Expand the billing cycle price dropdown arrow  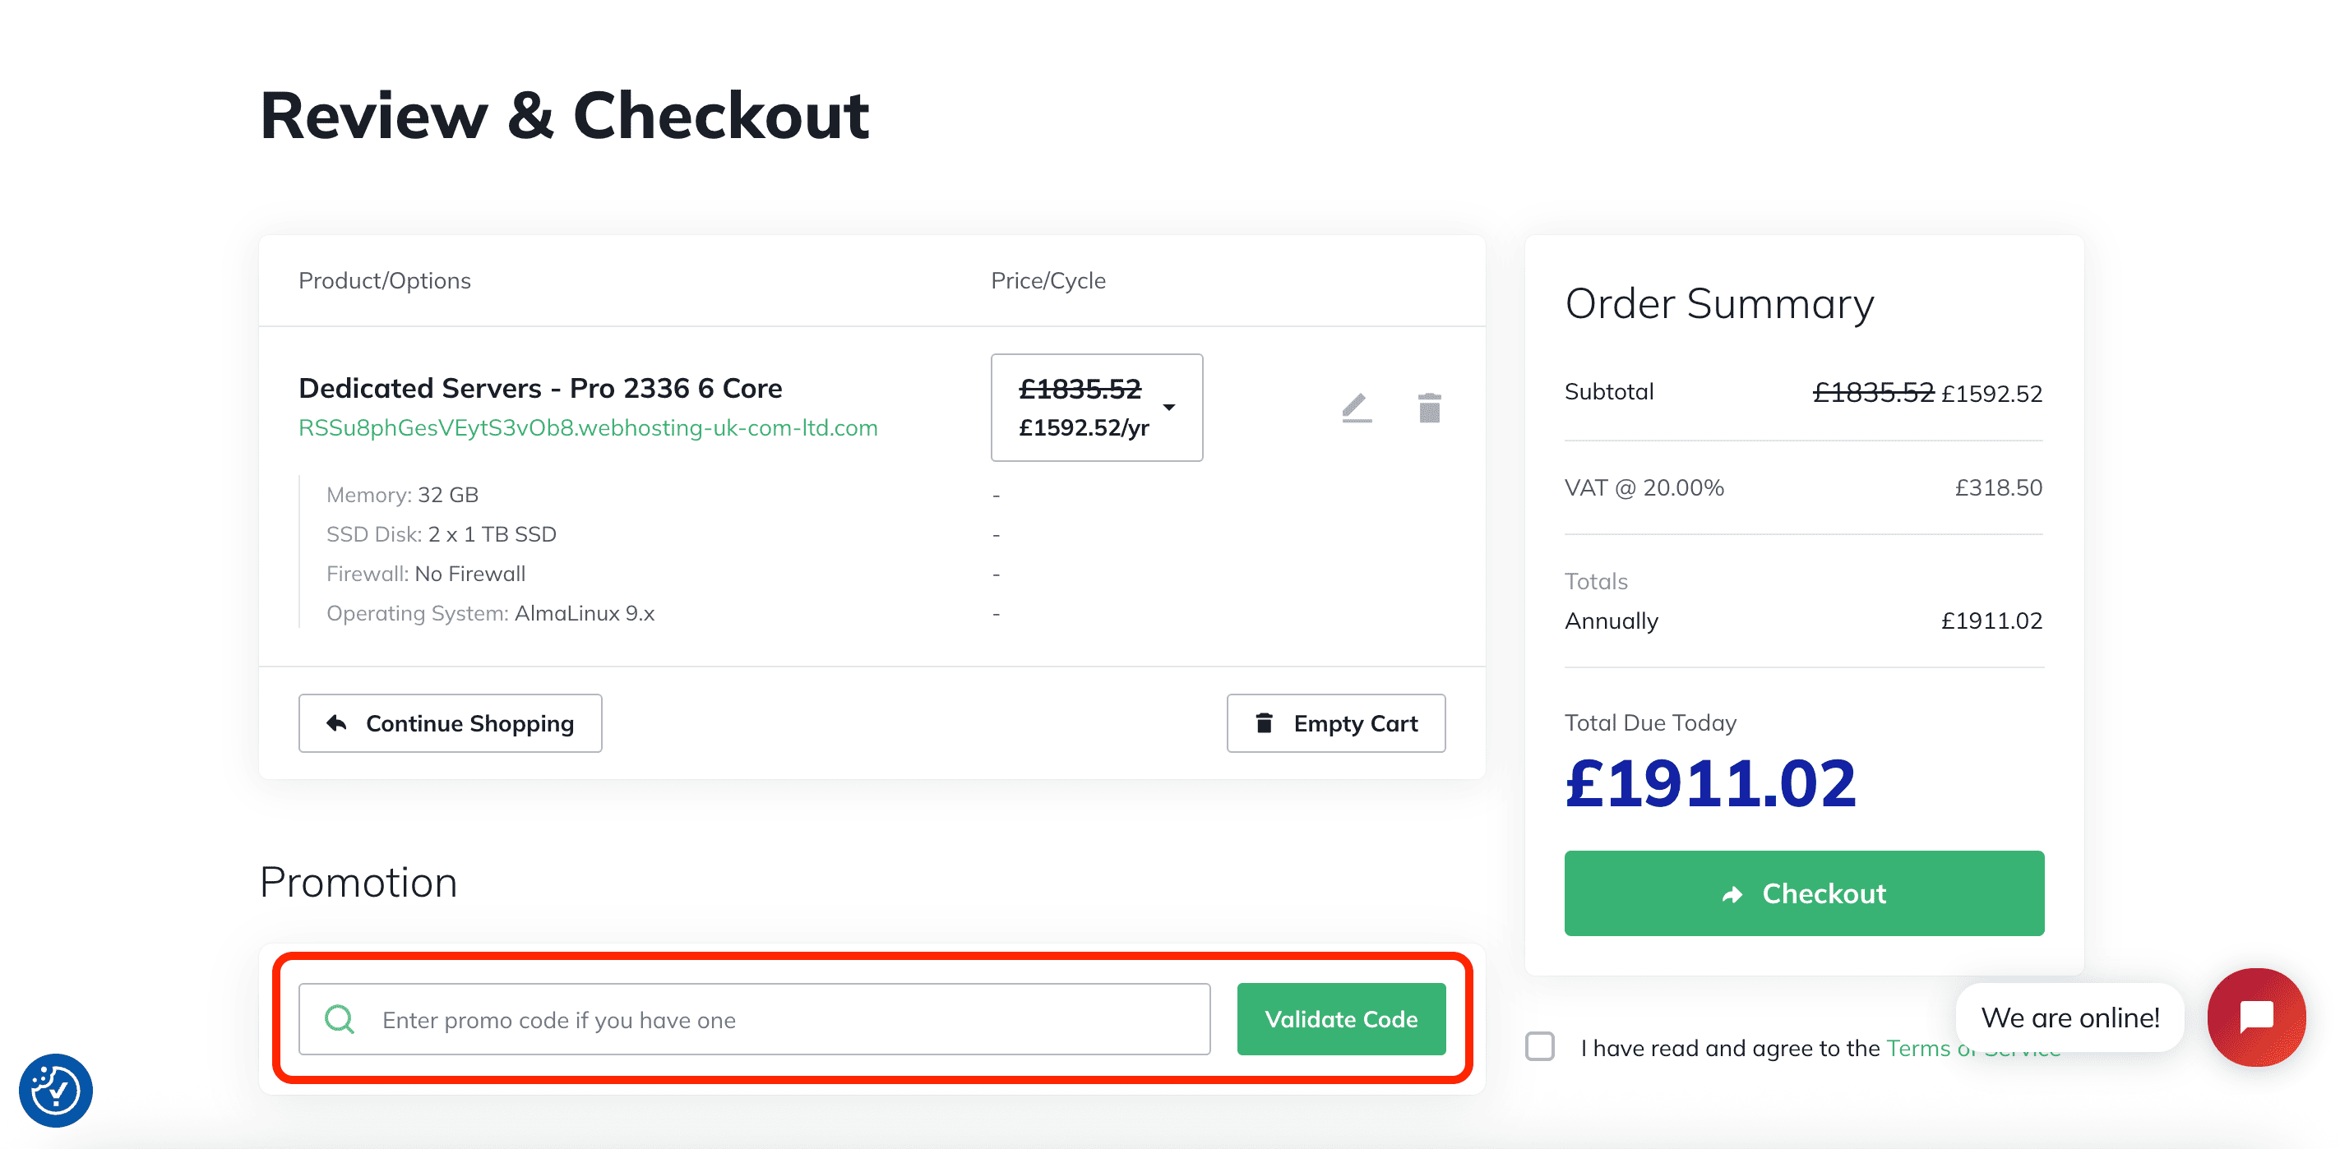coord(1170,408)
